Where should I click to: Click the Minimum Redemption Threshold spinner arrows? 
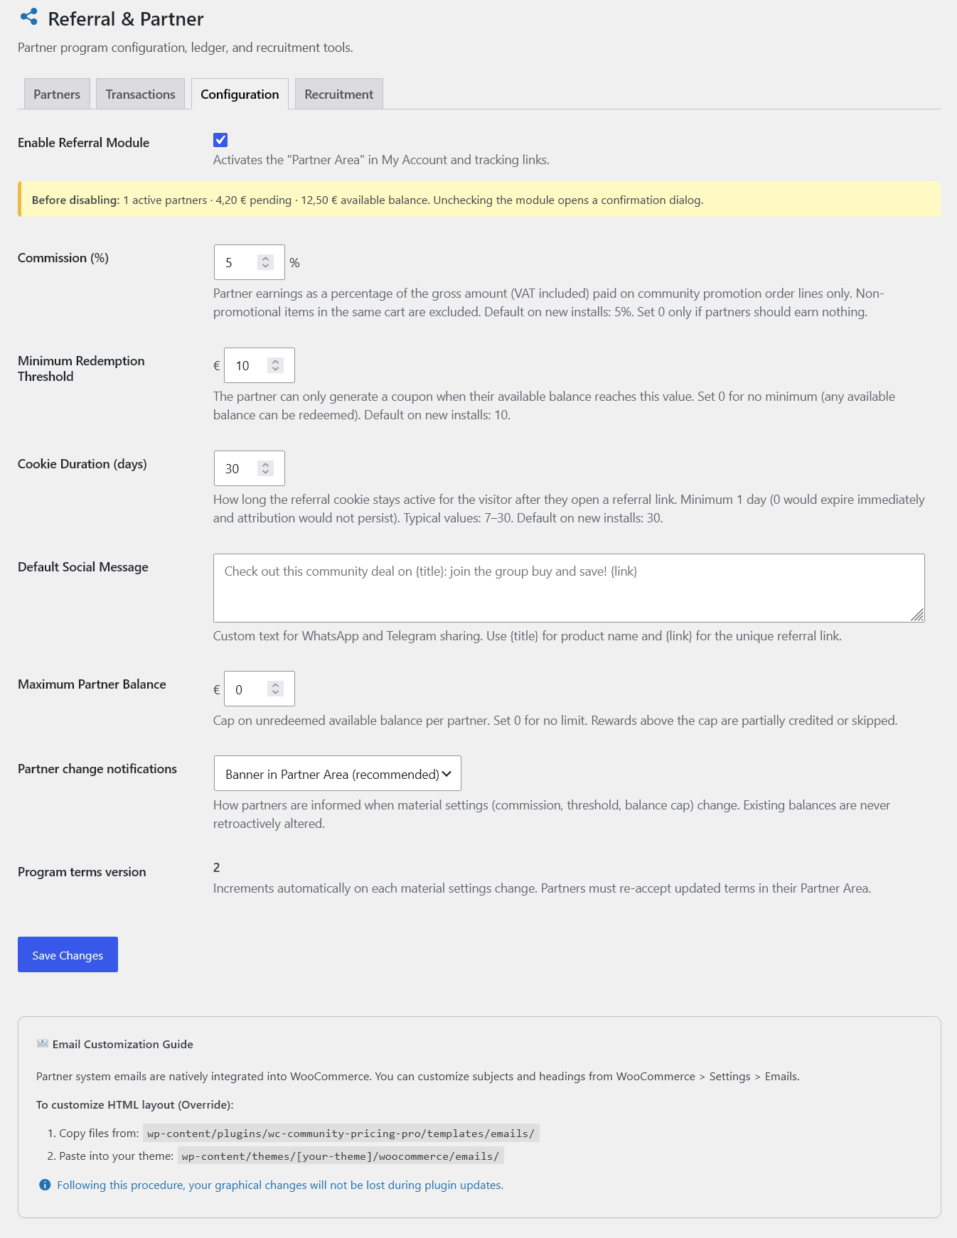tap(275, 365)
